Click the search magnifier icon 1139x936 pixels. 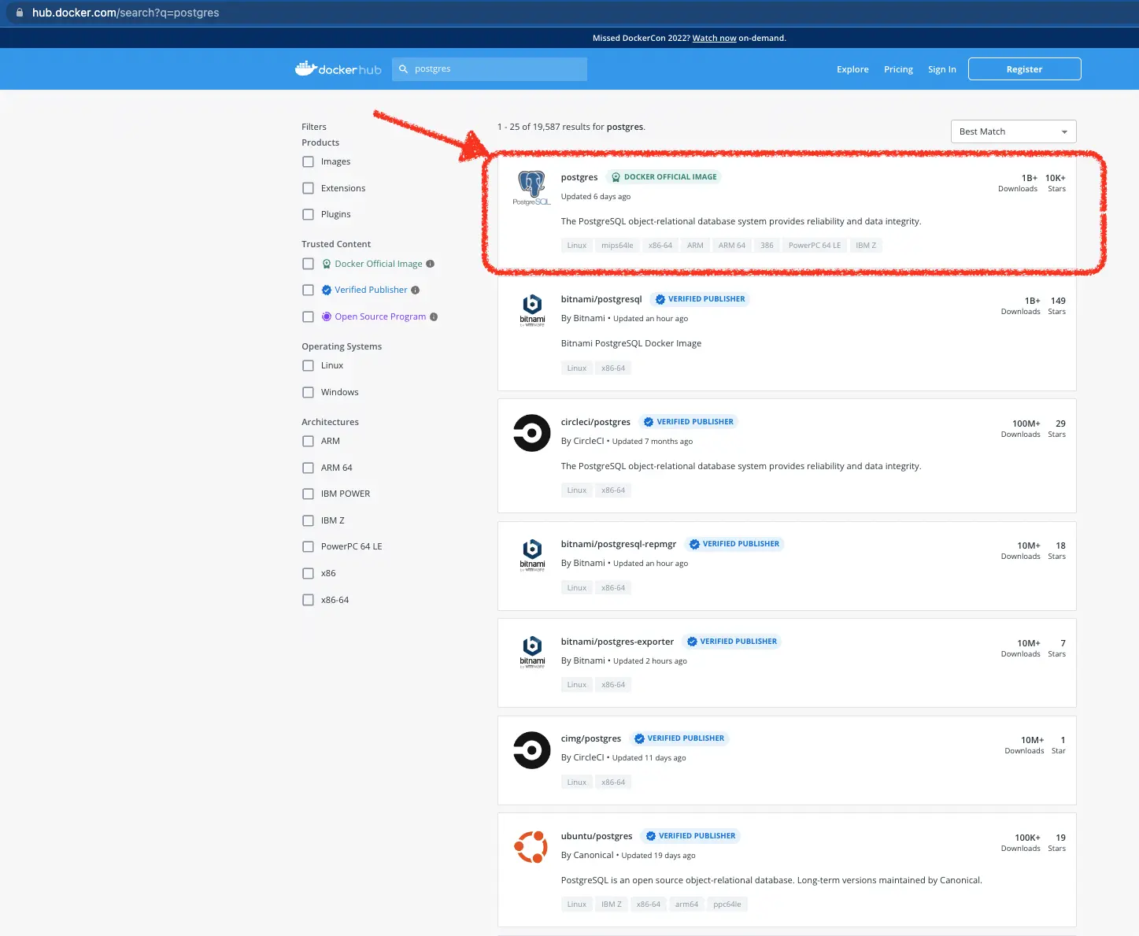[403, 69]
